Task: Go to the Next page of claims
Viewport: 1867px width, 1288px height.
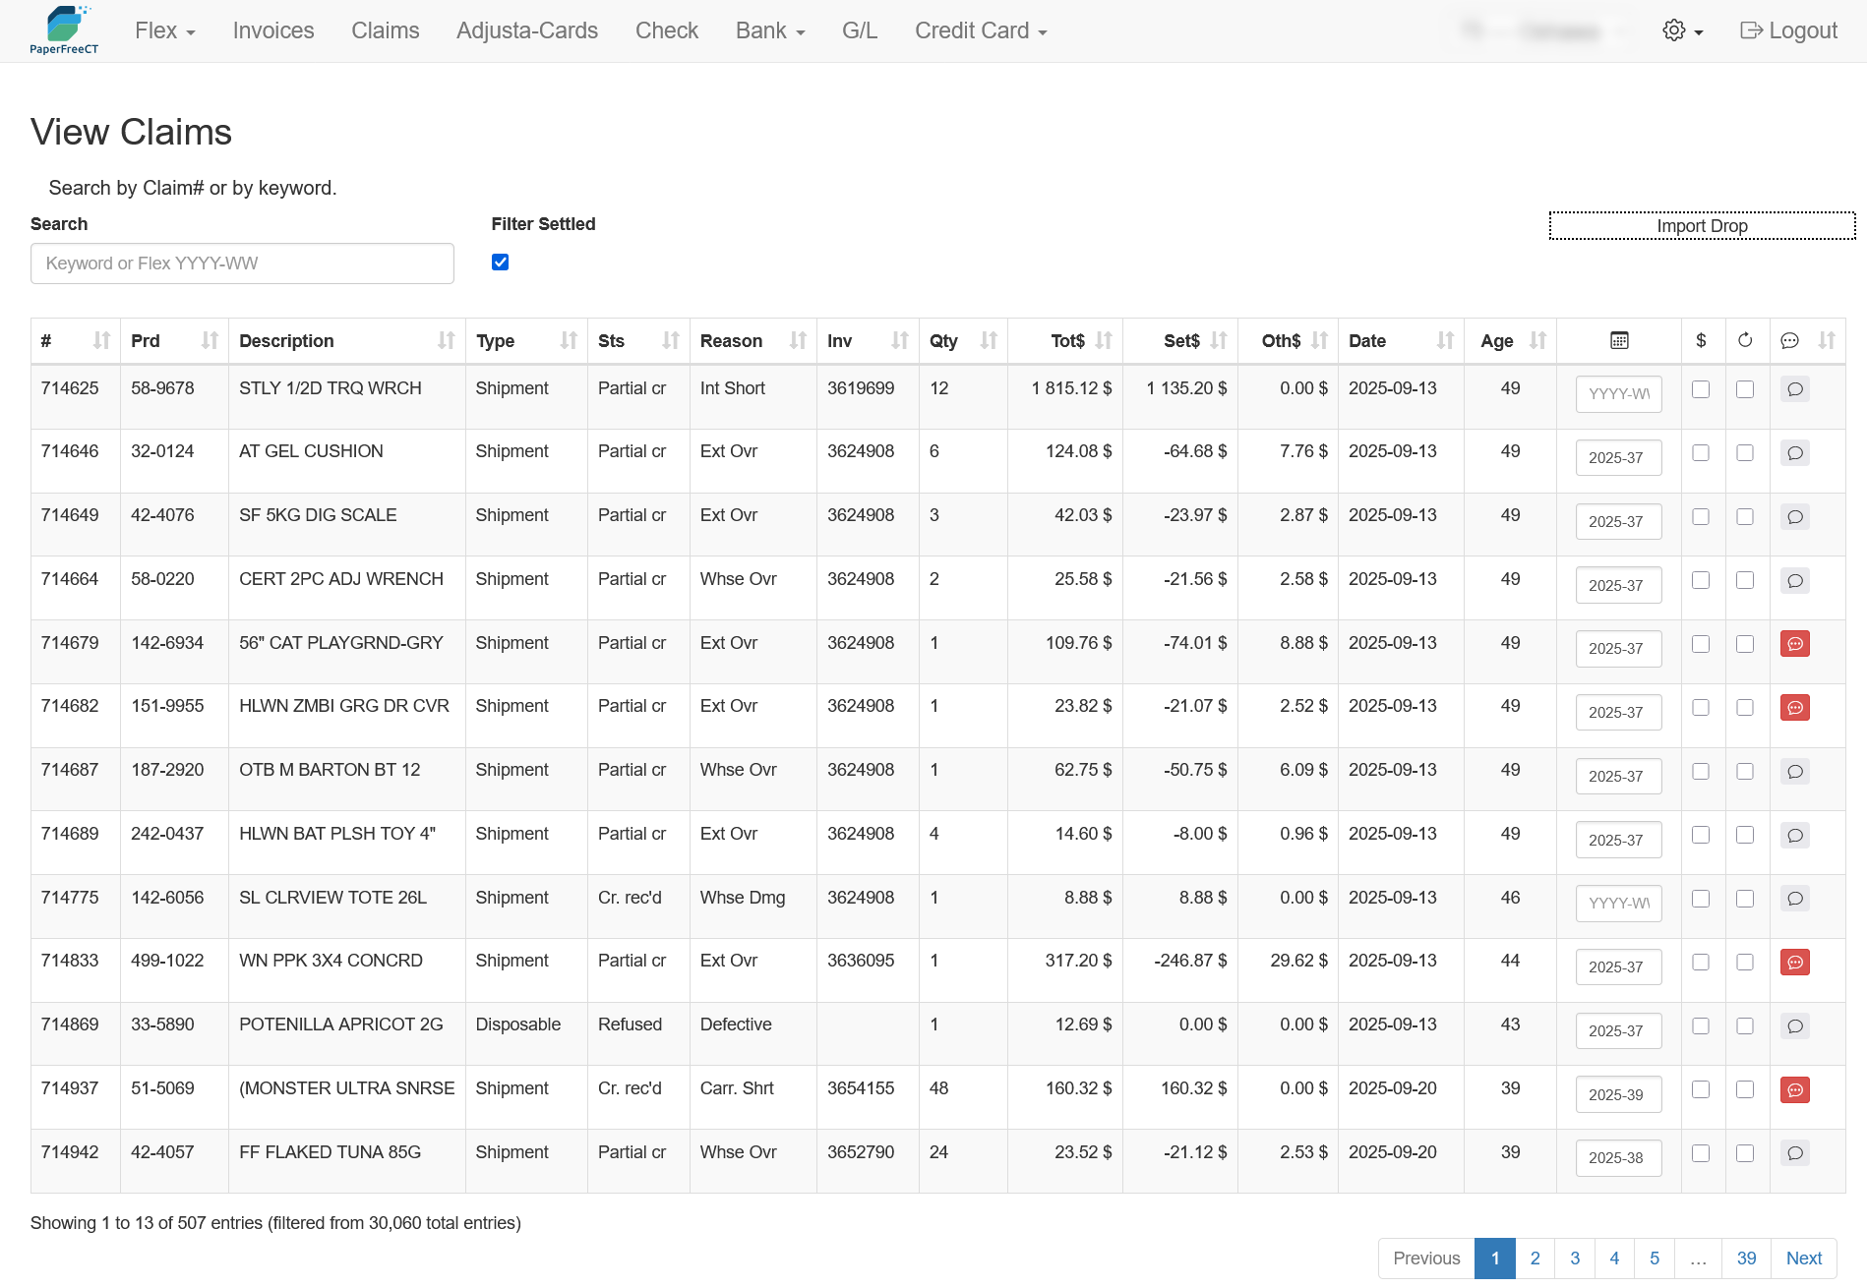Action: [x=1803, y=1259]
